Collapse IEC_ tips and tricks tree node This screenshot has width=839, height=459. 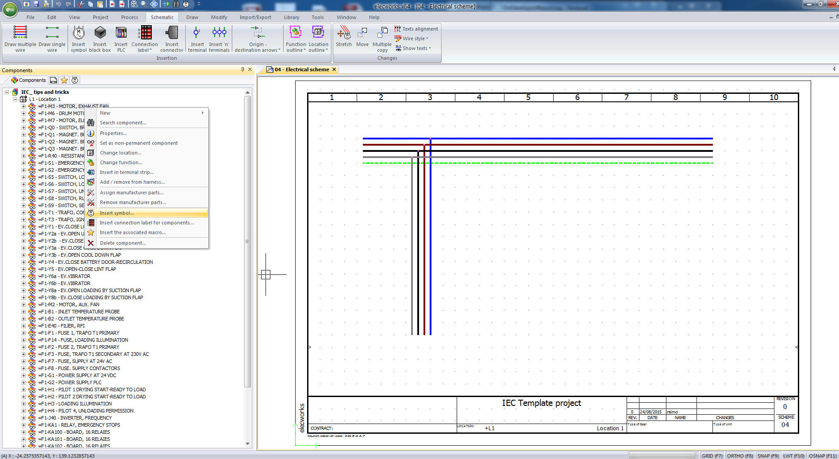7,92
